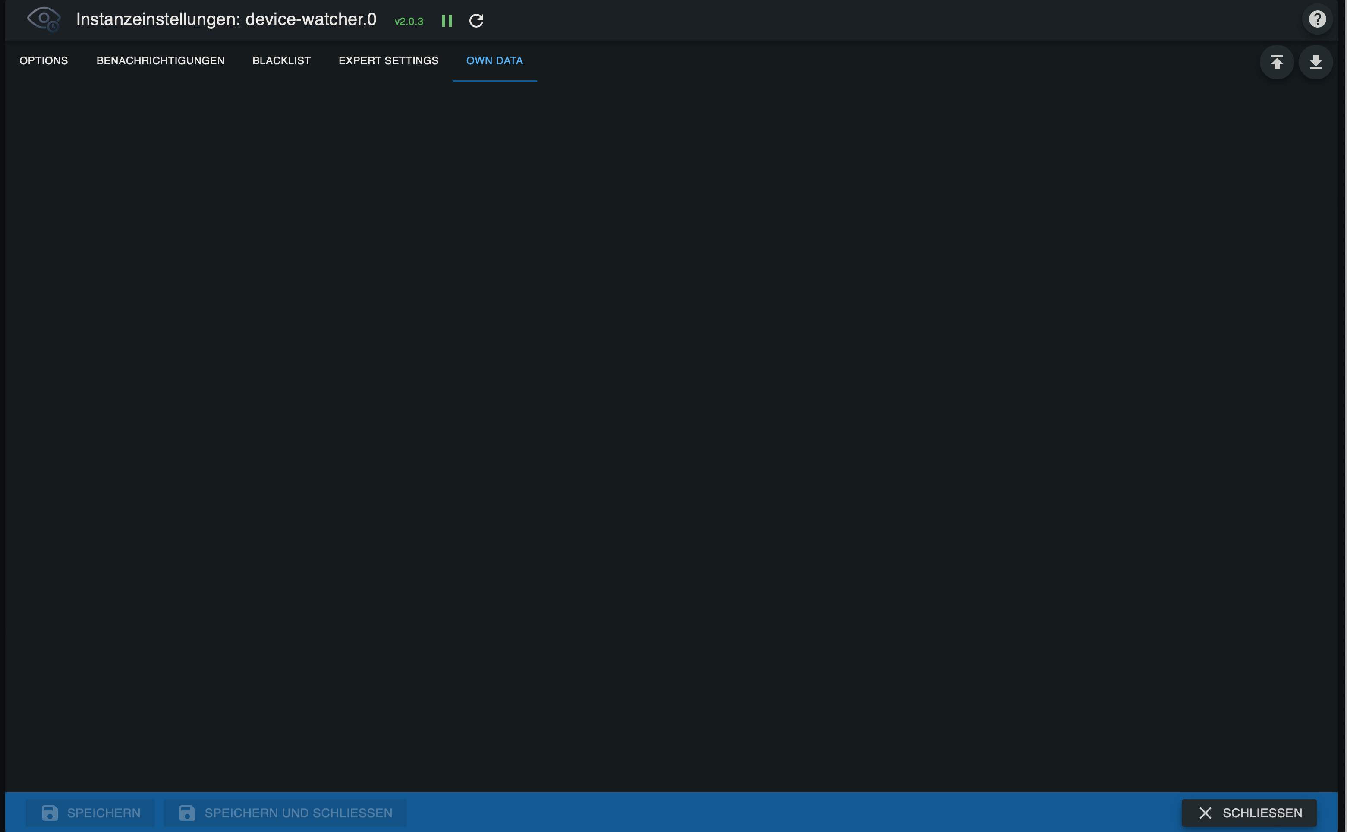Open the EXPERT SETTINGS tab
1347x832 pixels.
click(388, 60)
